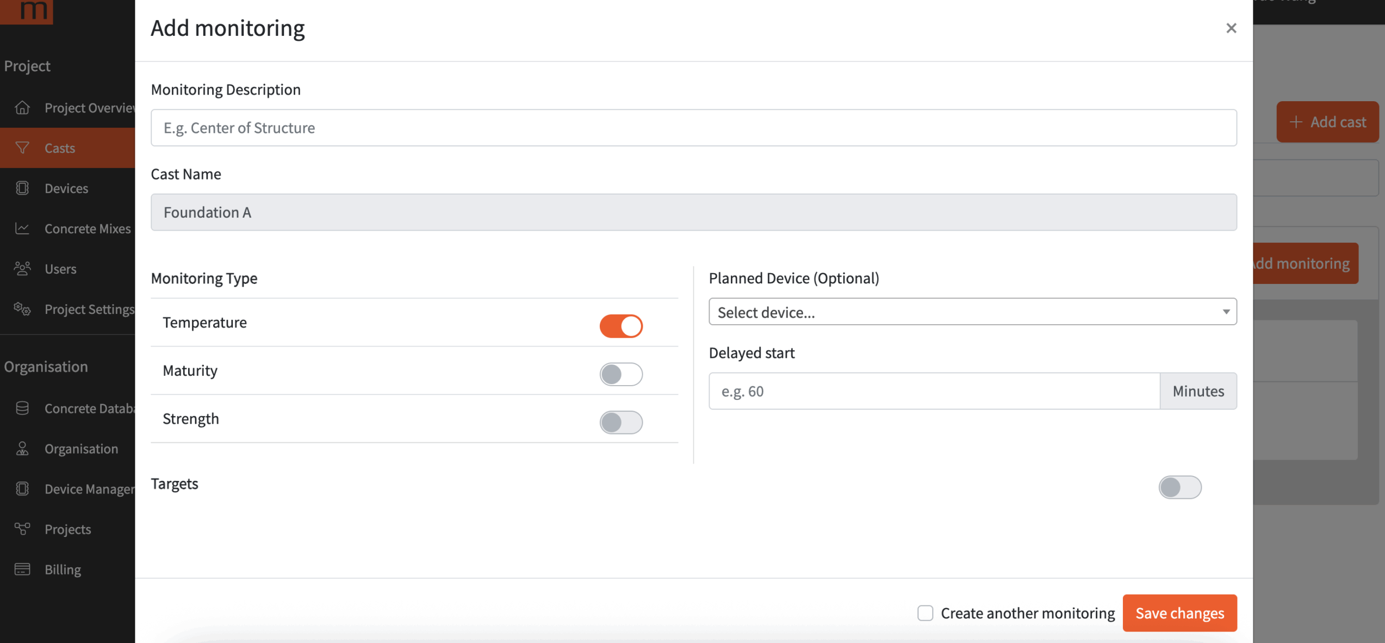The height and width of the screenshot is (643, 1385).
Task: Go to Organisation in the sidebar
Action: 81,448
